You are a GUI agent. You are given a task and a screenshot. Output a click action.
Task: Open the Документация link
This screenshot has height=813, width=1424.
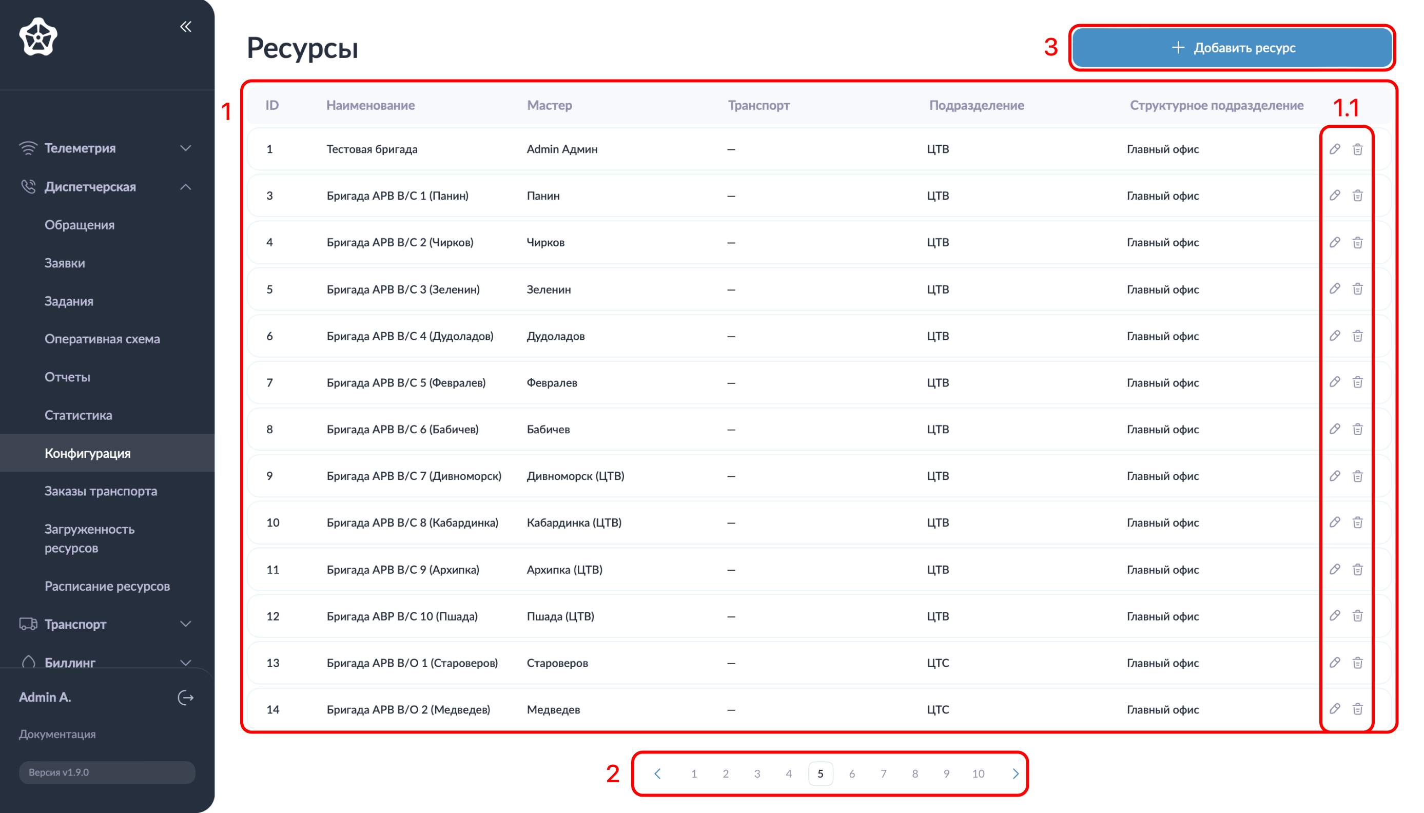click(57, 734)
